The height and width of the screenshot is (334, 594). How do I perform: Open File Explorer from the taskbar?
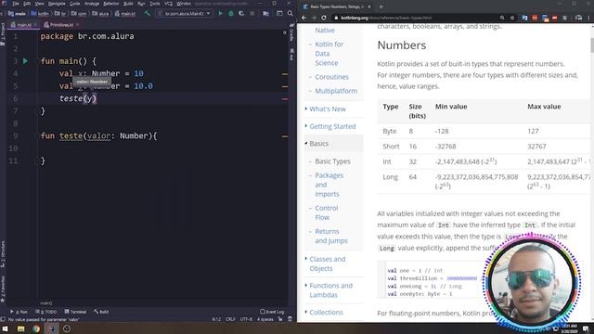click(x=20, y=328)
